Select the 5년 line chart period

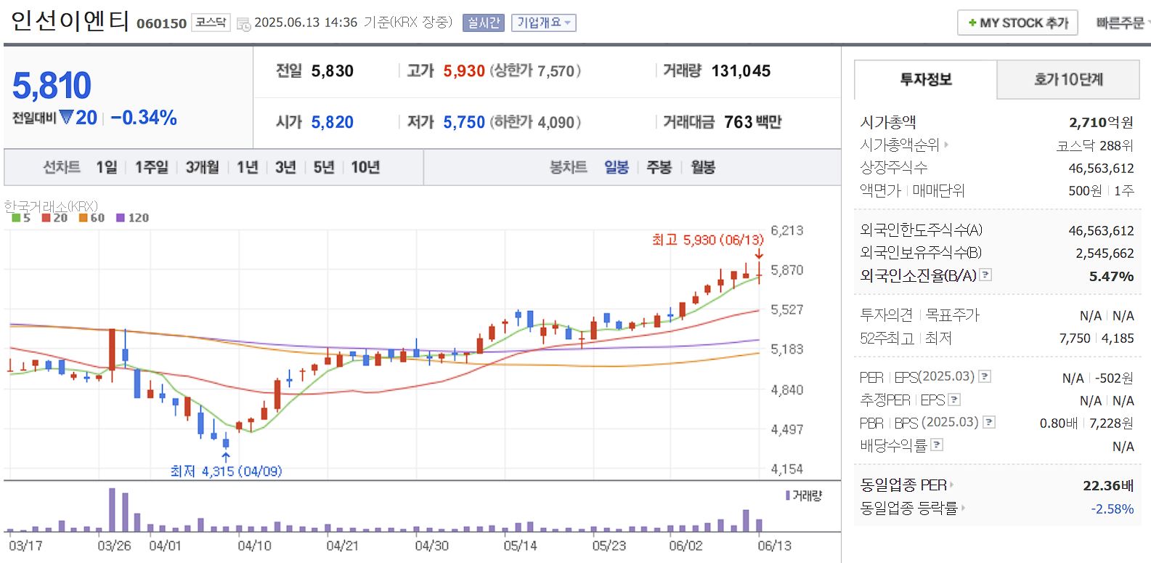click(x=324, y=168)
